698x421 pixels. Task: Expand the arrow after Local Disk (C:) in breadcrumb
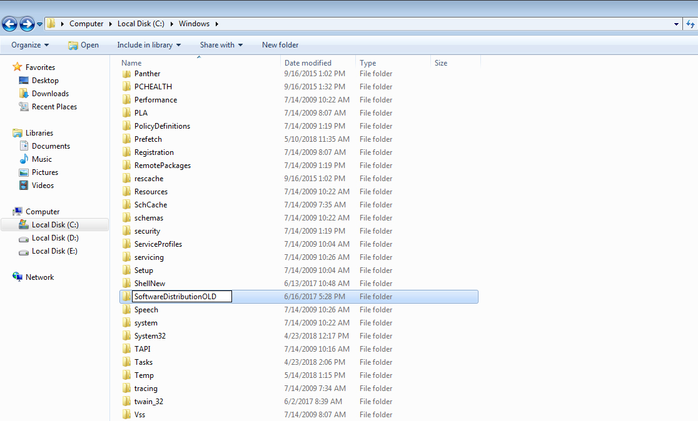(x=172, y=24)
